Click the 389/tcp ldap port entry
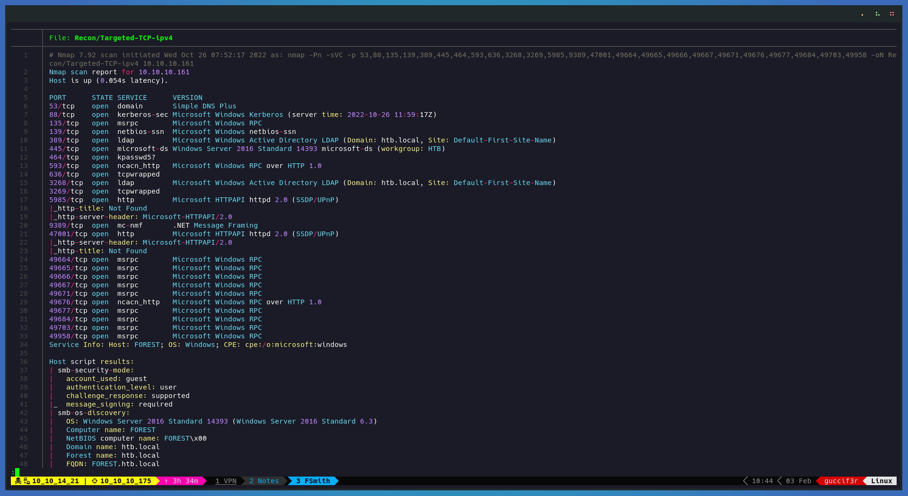The image size is (908, 496). (x=64, y=140)
